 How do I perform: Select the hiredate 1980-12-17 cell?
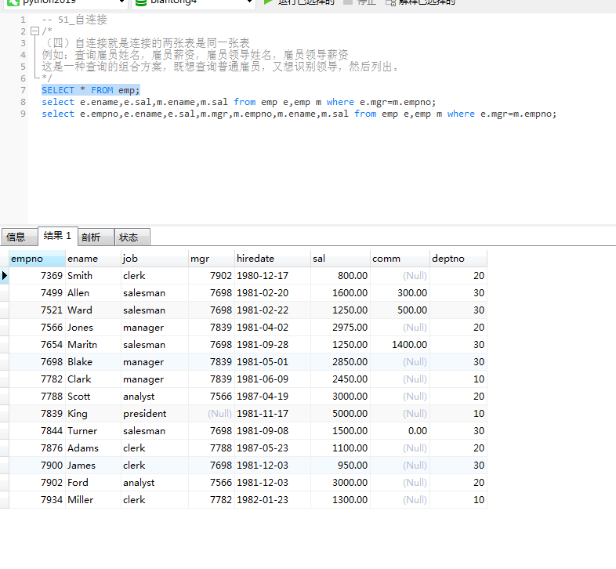[x=273, y=276]
